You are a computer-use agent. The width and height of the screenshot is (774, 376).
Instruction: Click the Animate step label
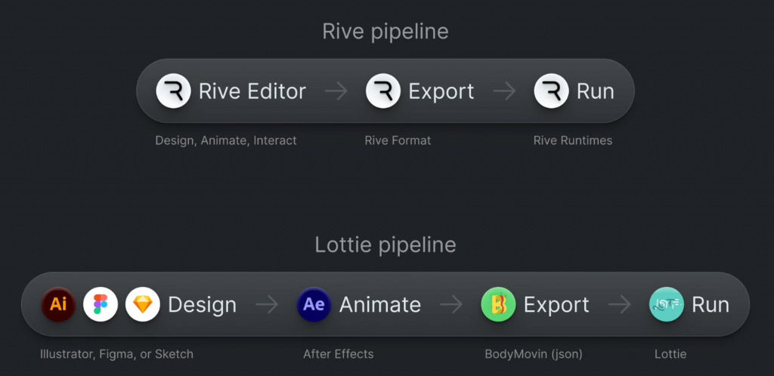[x=379, y=304]
